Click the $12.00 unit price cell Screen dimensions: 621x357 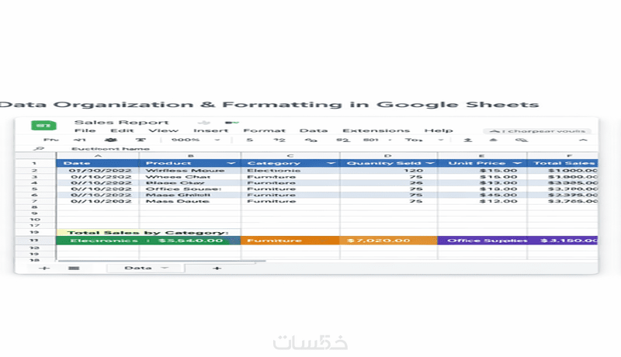[482, 201]
